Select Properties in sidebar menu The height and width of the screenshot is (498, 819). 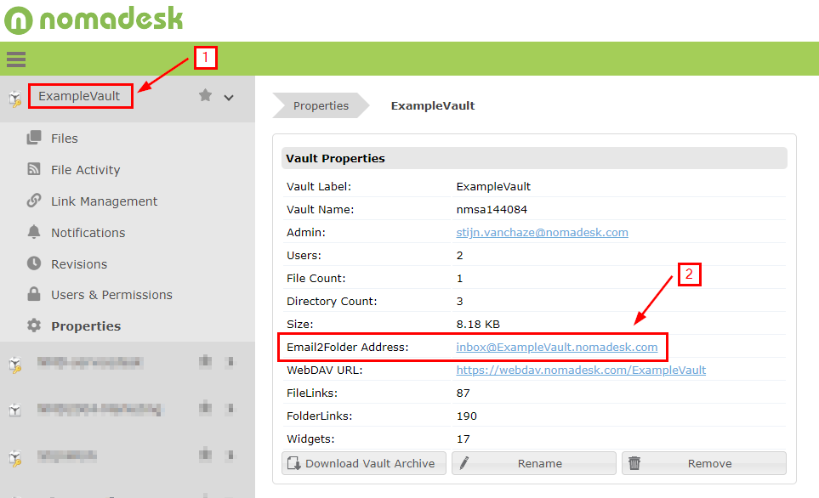point(86,326)
